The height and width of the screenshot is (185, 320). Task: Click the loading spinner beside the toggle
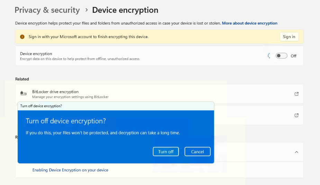(269, 56)
